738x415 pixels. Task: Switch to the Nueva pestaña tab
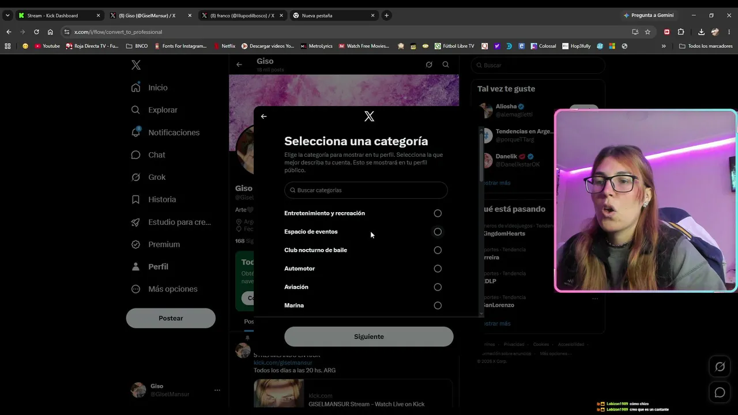point(334,16)
